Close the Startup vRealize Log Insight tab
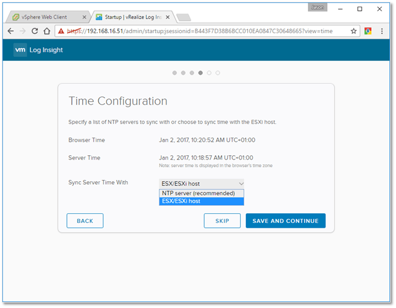Screen dimensions: 396x308 click(168, 17)
